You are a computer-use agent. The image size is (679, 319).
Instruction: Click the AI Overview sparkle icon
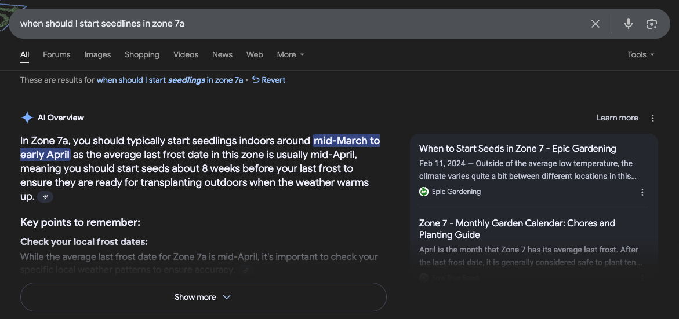pyautogui.click(x=27, y=118)
